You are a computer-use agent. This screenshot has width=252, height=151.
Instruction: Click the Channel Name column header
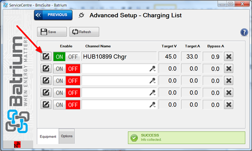(x=98, y=46)
